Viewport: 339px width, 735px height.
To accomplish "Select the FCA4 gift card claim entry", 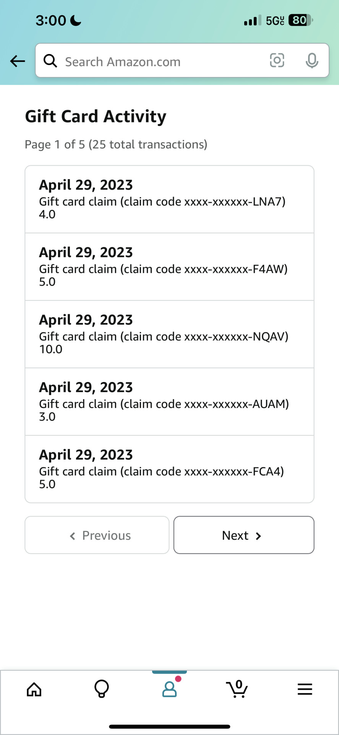I will [170, 469].
